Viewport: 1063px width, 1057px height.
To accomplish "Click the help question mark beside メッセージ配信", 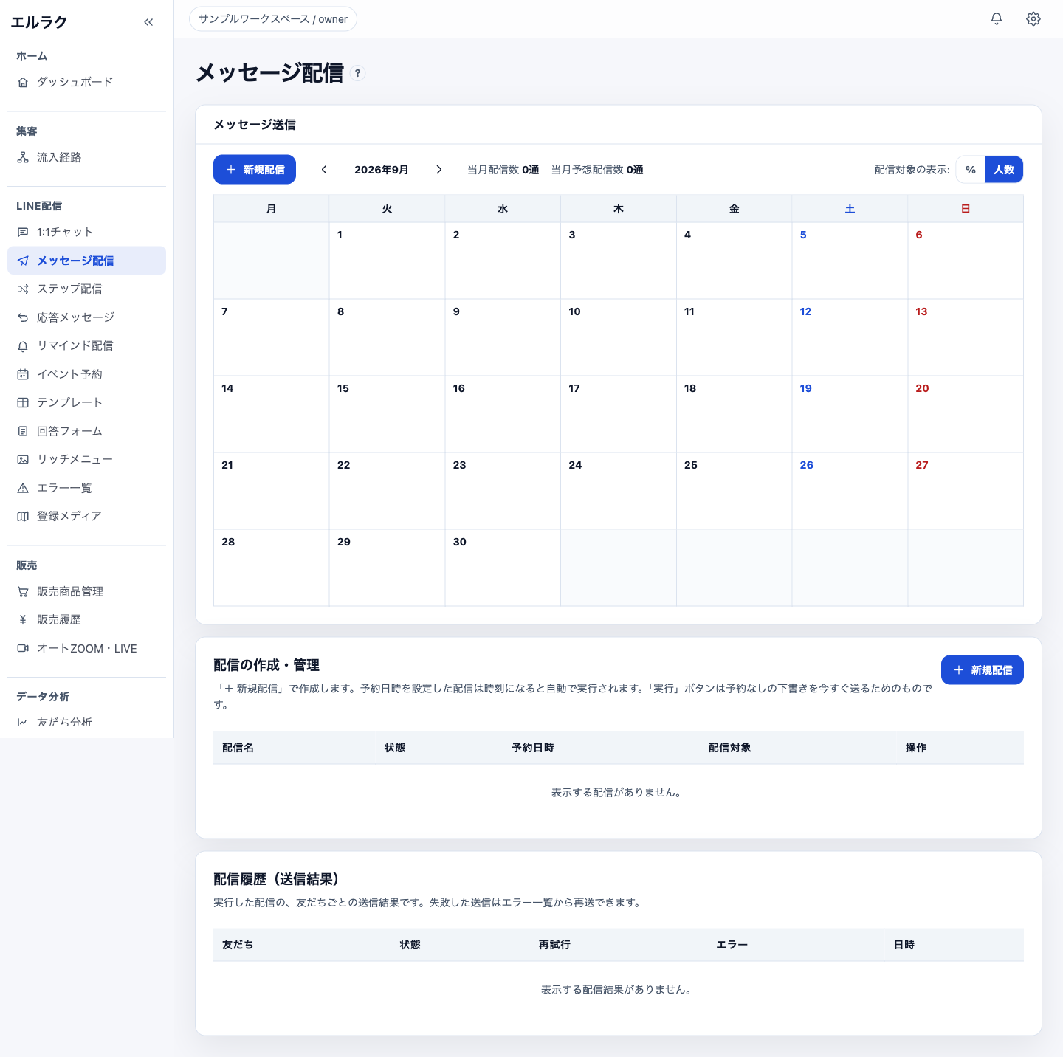I will coord(358,73).
